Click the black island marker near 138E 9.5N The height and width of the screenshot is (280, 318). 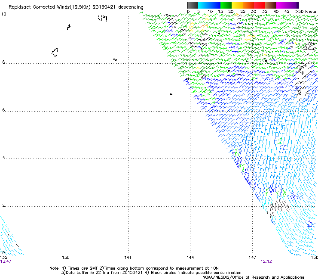pos(69,27)
